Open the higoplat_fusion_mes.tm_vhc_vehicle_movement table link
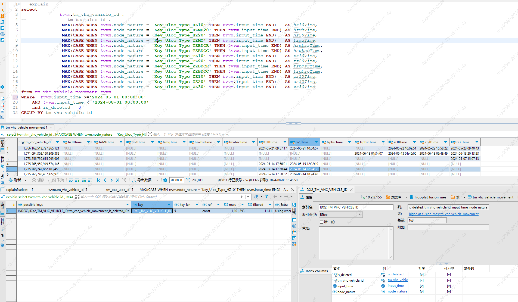The height and width of the screenshot is (302, 518). coord(443,214)
